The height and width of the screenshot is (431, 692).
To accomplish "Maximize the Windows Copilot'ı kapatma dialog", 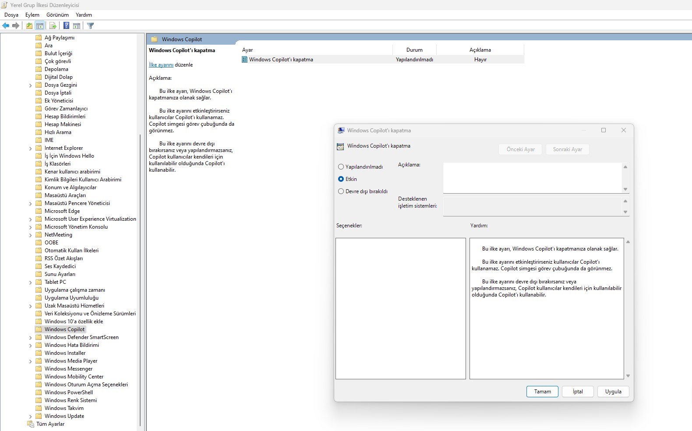I will click(604, 130).
